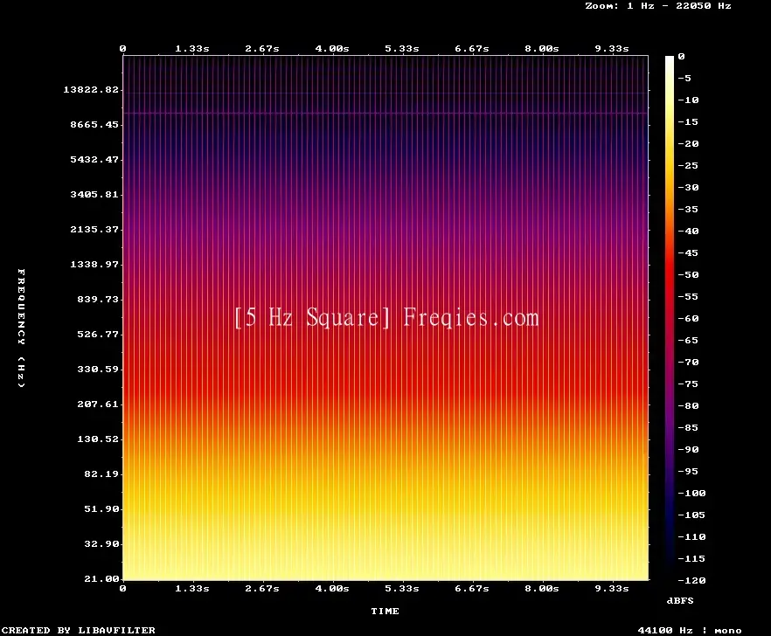
Task: Click the -75 dBFS legend label
Action: point(688,384)
